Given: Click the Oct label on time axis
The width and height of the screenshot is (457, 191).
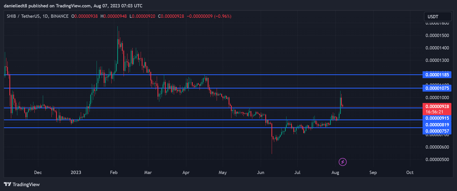Looking at the screenshot, I should tap(410, 172).
